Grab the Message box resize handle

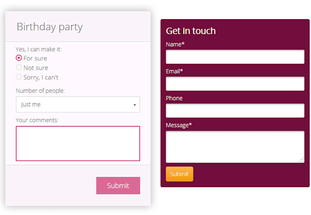(x=301, y=160)
